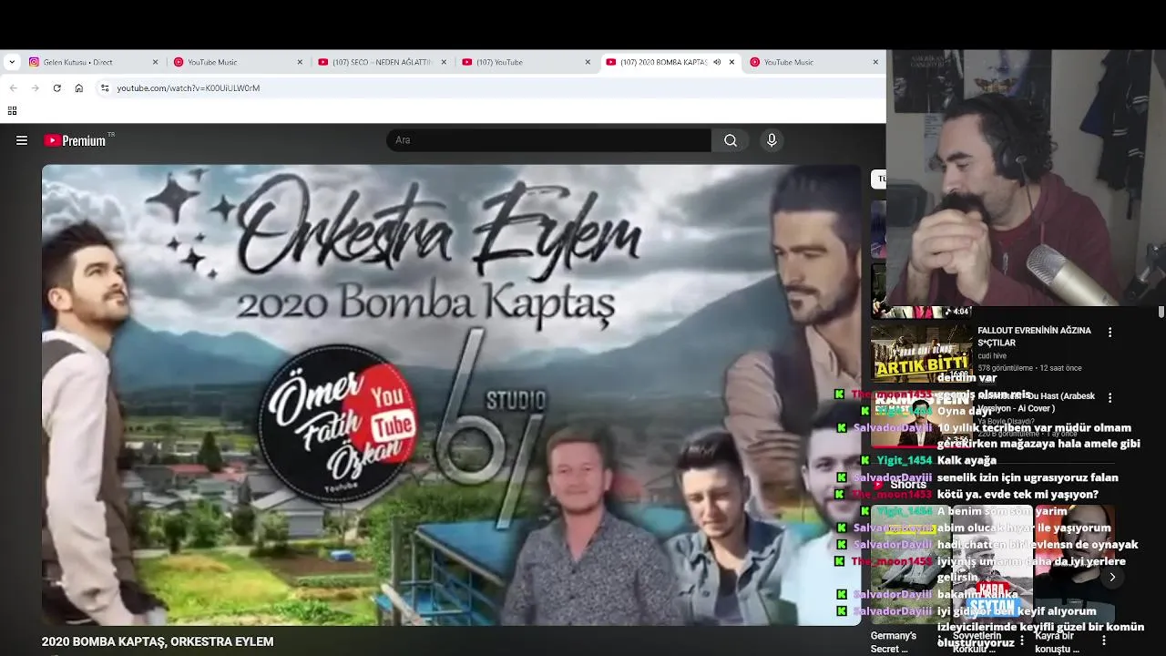The height and width of the screenshot is (656, 1166).
Task: Close the SECO NEDEN AĞLATTIN tab
Action: point(444,62)
